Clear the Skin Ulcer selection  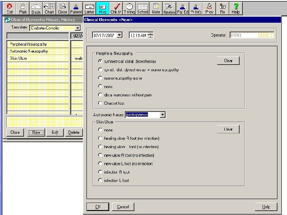[x=228, y=129]
